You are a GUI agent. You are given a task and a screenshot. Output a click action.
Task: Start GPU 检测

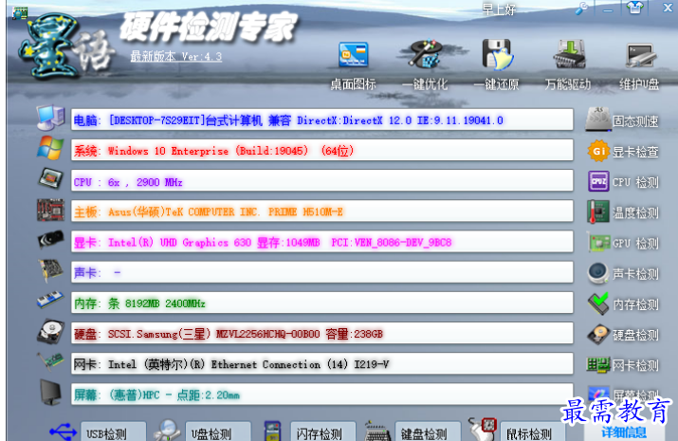pos(635,244)
